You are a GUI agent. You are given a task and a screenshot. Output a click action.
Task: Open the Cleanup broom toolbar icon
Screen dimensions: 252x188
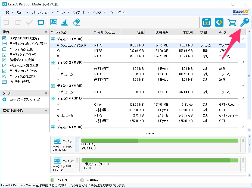[65, 22]
